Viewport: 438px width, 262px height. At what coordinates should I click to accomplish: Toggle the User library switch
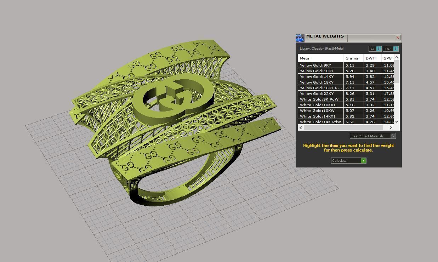pos(391,49)
